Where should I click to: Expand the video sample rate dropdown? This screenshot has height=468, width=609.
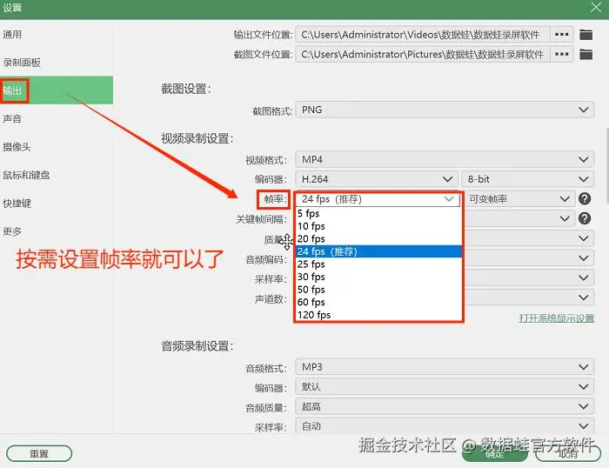click(529, 278)
